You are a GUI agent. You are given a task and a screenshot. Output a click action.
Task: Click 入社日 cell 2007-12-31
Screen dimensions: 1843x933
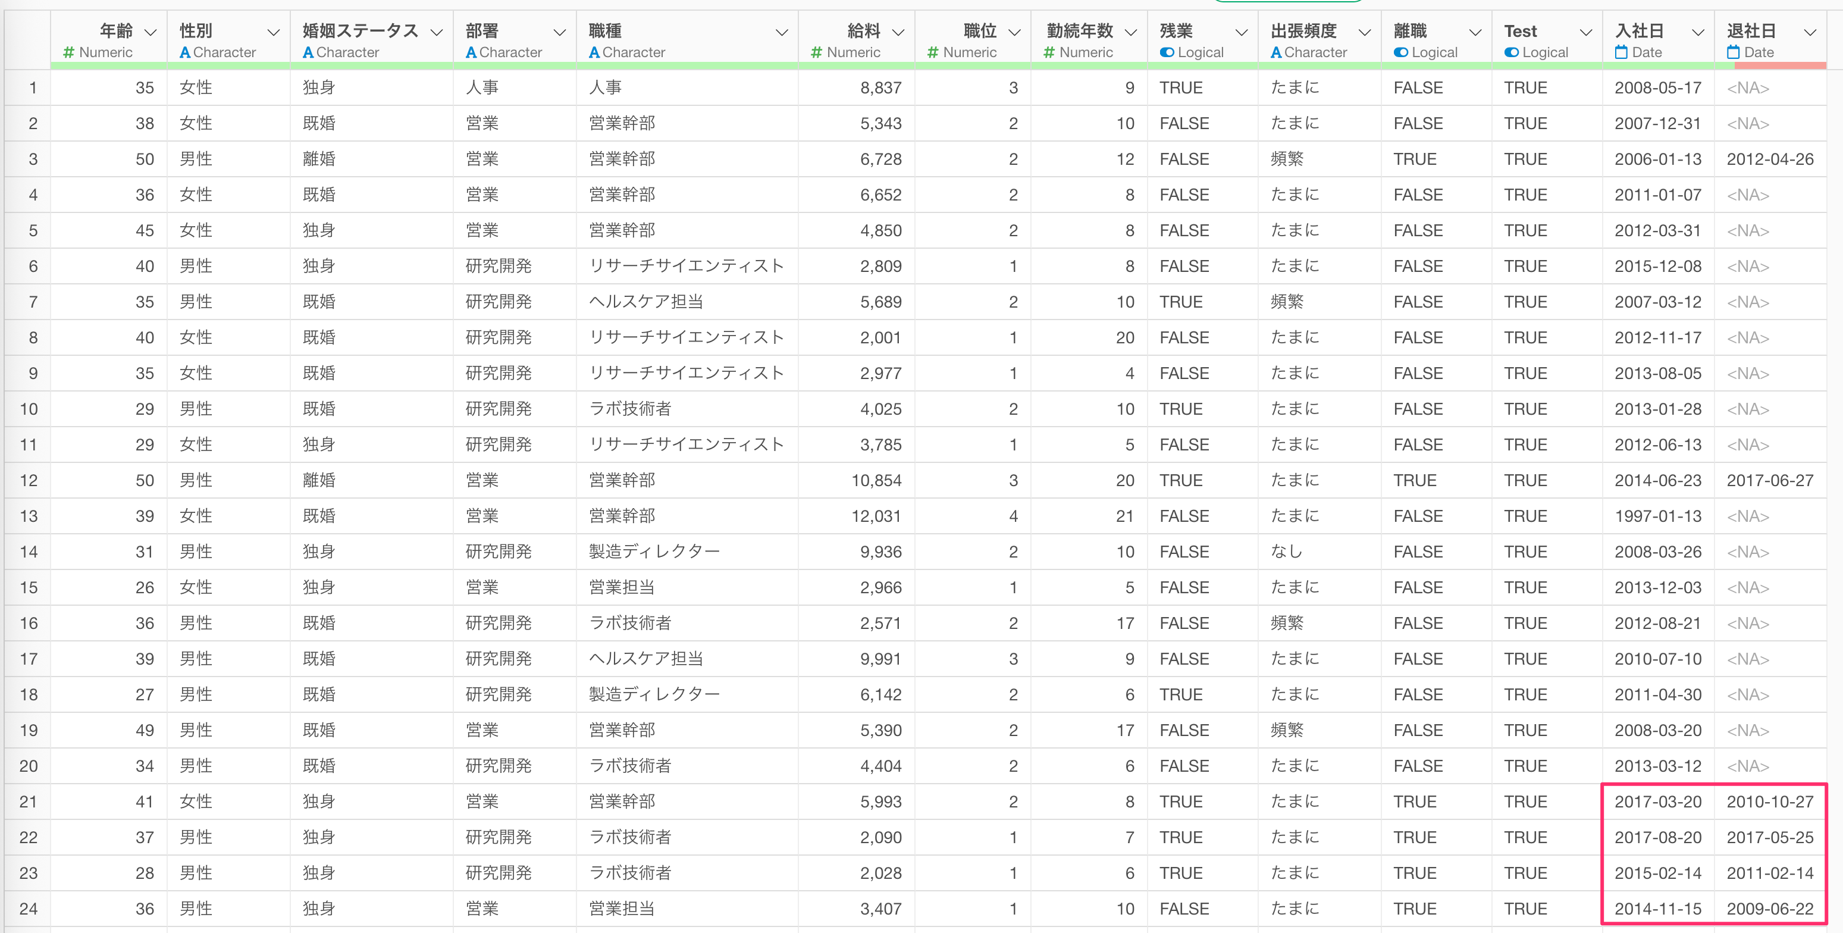tap(1658, 124)
